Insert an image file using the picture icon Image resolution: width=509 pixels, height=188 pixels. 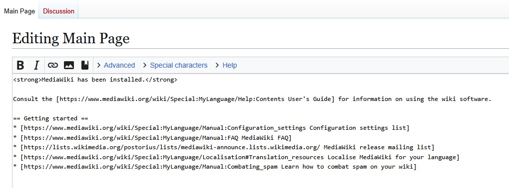pyautogui.click(x=69, y=65)
